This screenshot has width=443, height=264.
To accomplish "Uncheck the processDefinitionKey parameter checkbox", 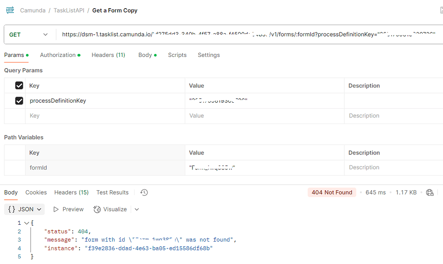I will tap(19, 101).
